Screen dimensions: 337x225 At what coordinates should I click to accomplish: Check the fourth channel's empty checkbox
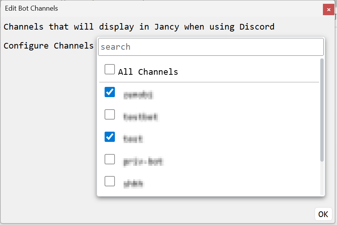(x=110, y=159)
